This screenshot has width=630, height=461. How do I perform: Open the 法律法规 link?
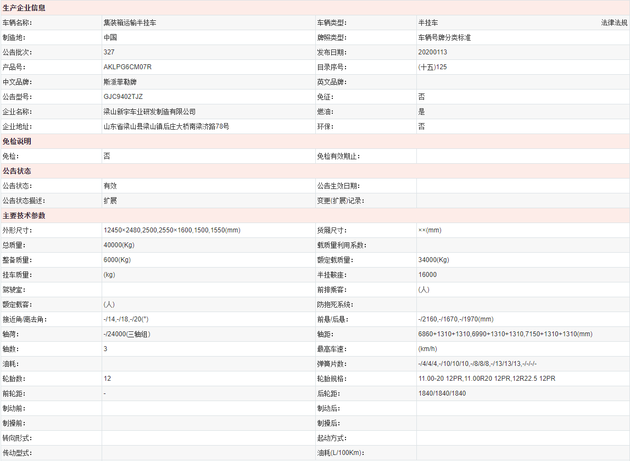click(614, 23)
